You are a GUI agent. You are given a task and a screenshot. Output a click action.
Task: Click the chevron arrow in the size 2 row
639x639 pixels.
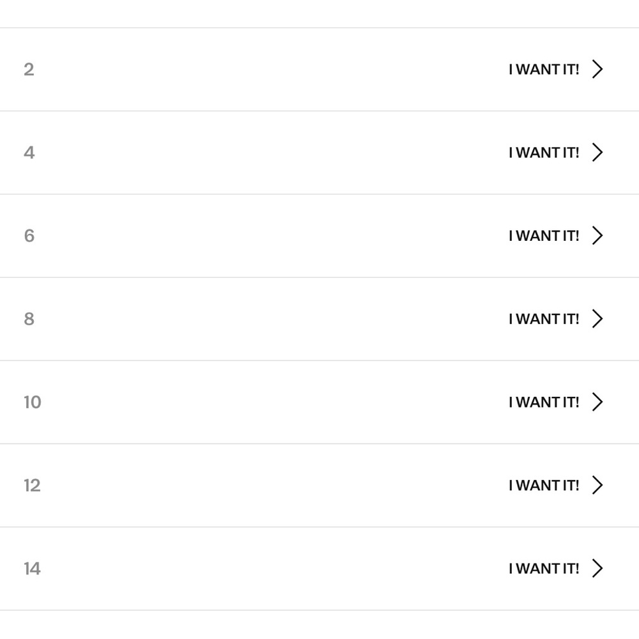tap(597, 69)
